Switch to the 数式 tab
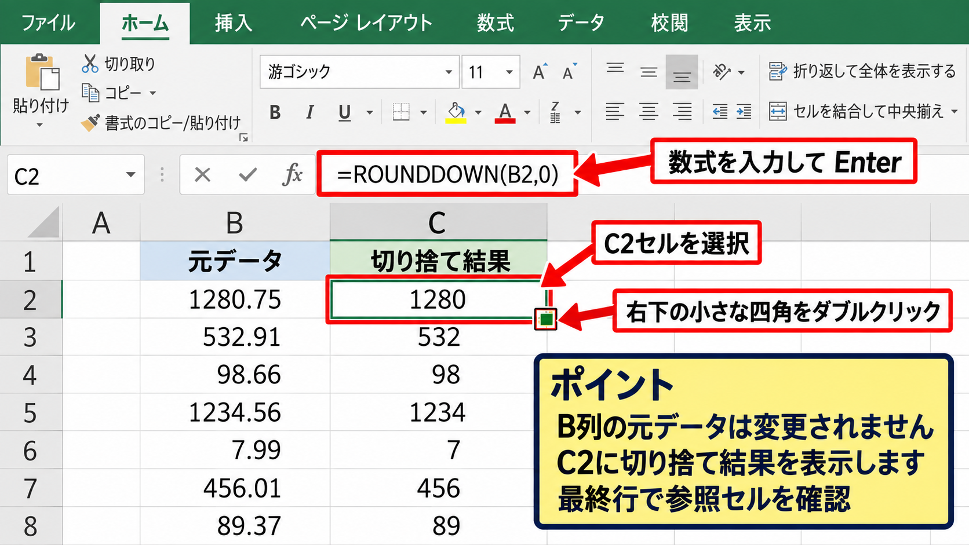 (496, 23)
